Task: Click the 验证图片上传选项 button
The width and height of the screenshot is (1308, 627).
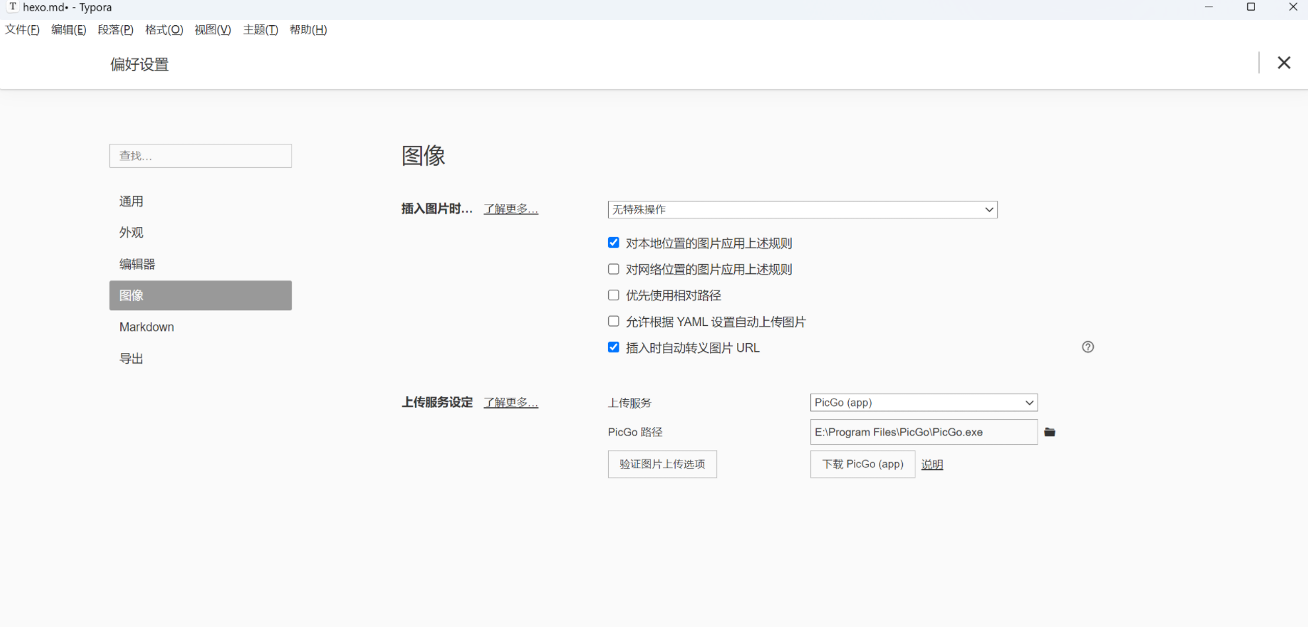Action: pyautogui.click(x=662, y=464)
